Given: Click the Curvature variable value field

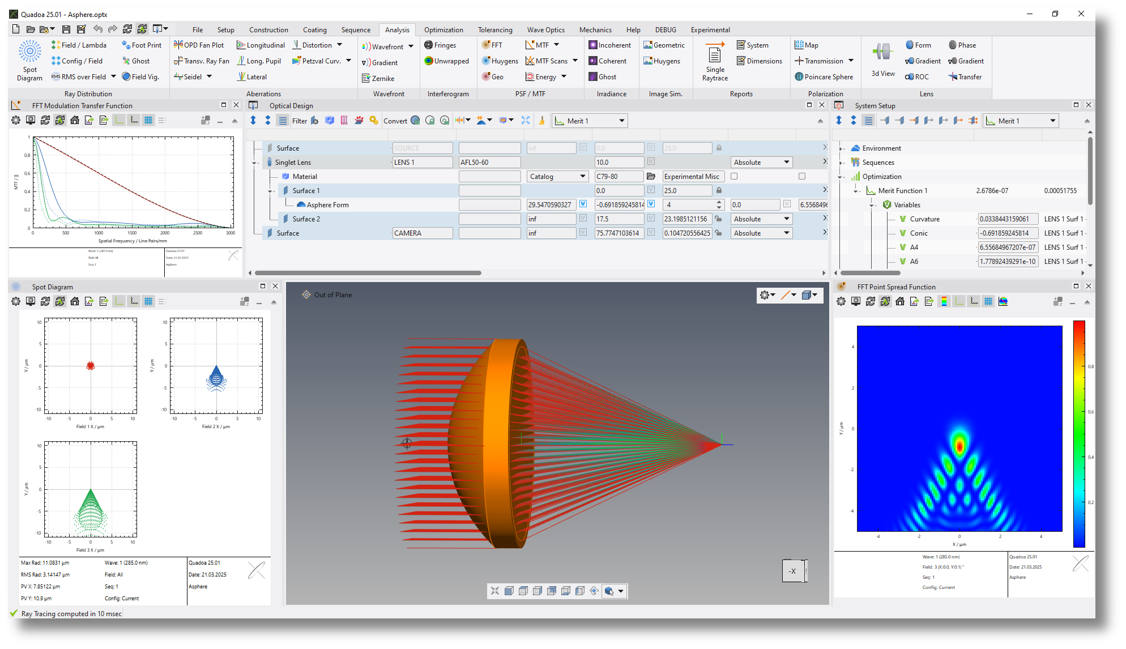Looking at the screenshot, I should click(1008, 219).
